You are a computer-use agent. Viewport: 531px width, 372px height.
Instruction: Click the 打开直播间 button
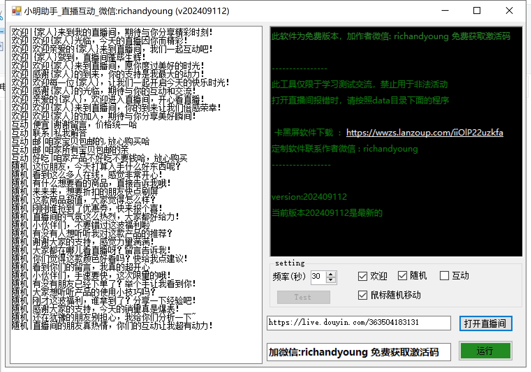pyautogui.click(x=485, y=323)
